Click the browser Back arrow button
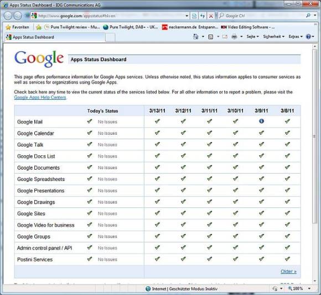This screenshot has width=321, height=295. pos(8,16)
